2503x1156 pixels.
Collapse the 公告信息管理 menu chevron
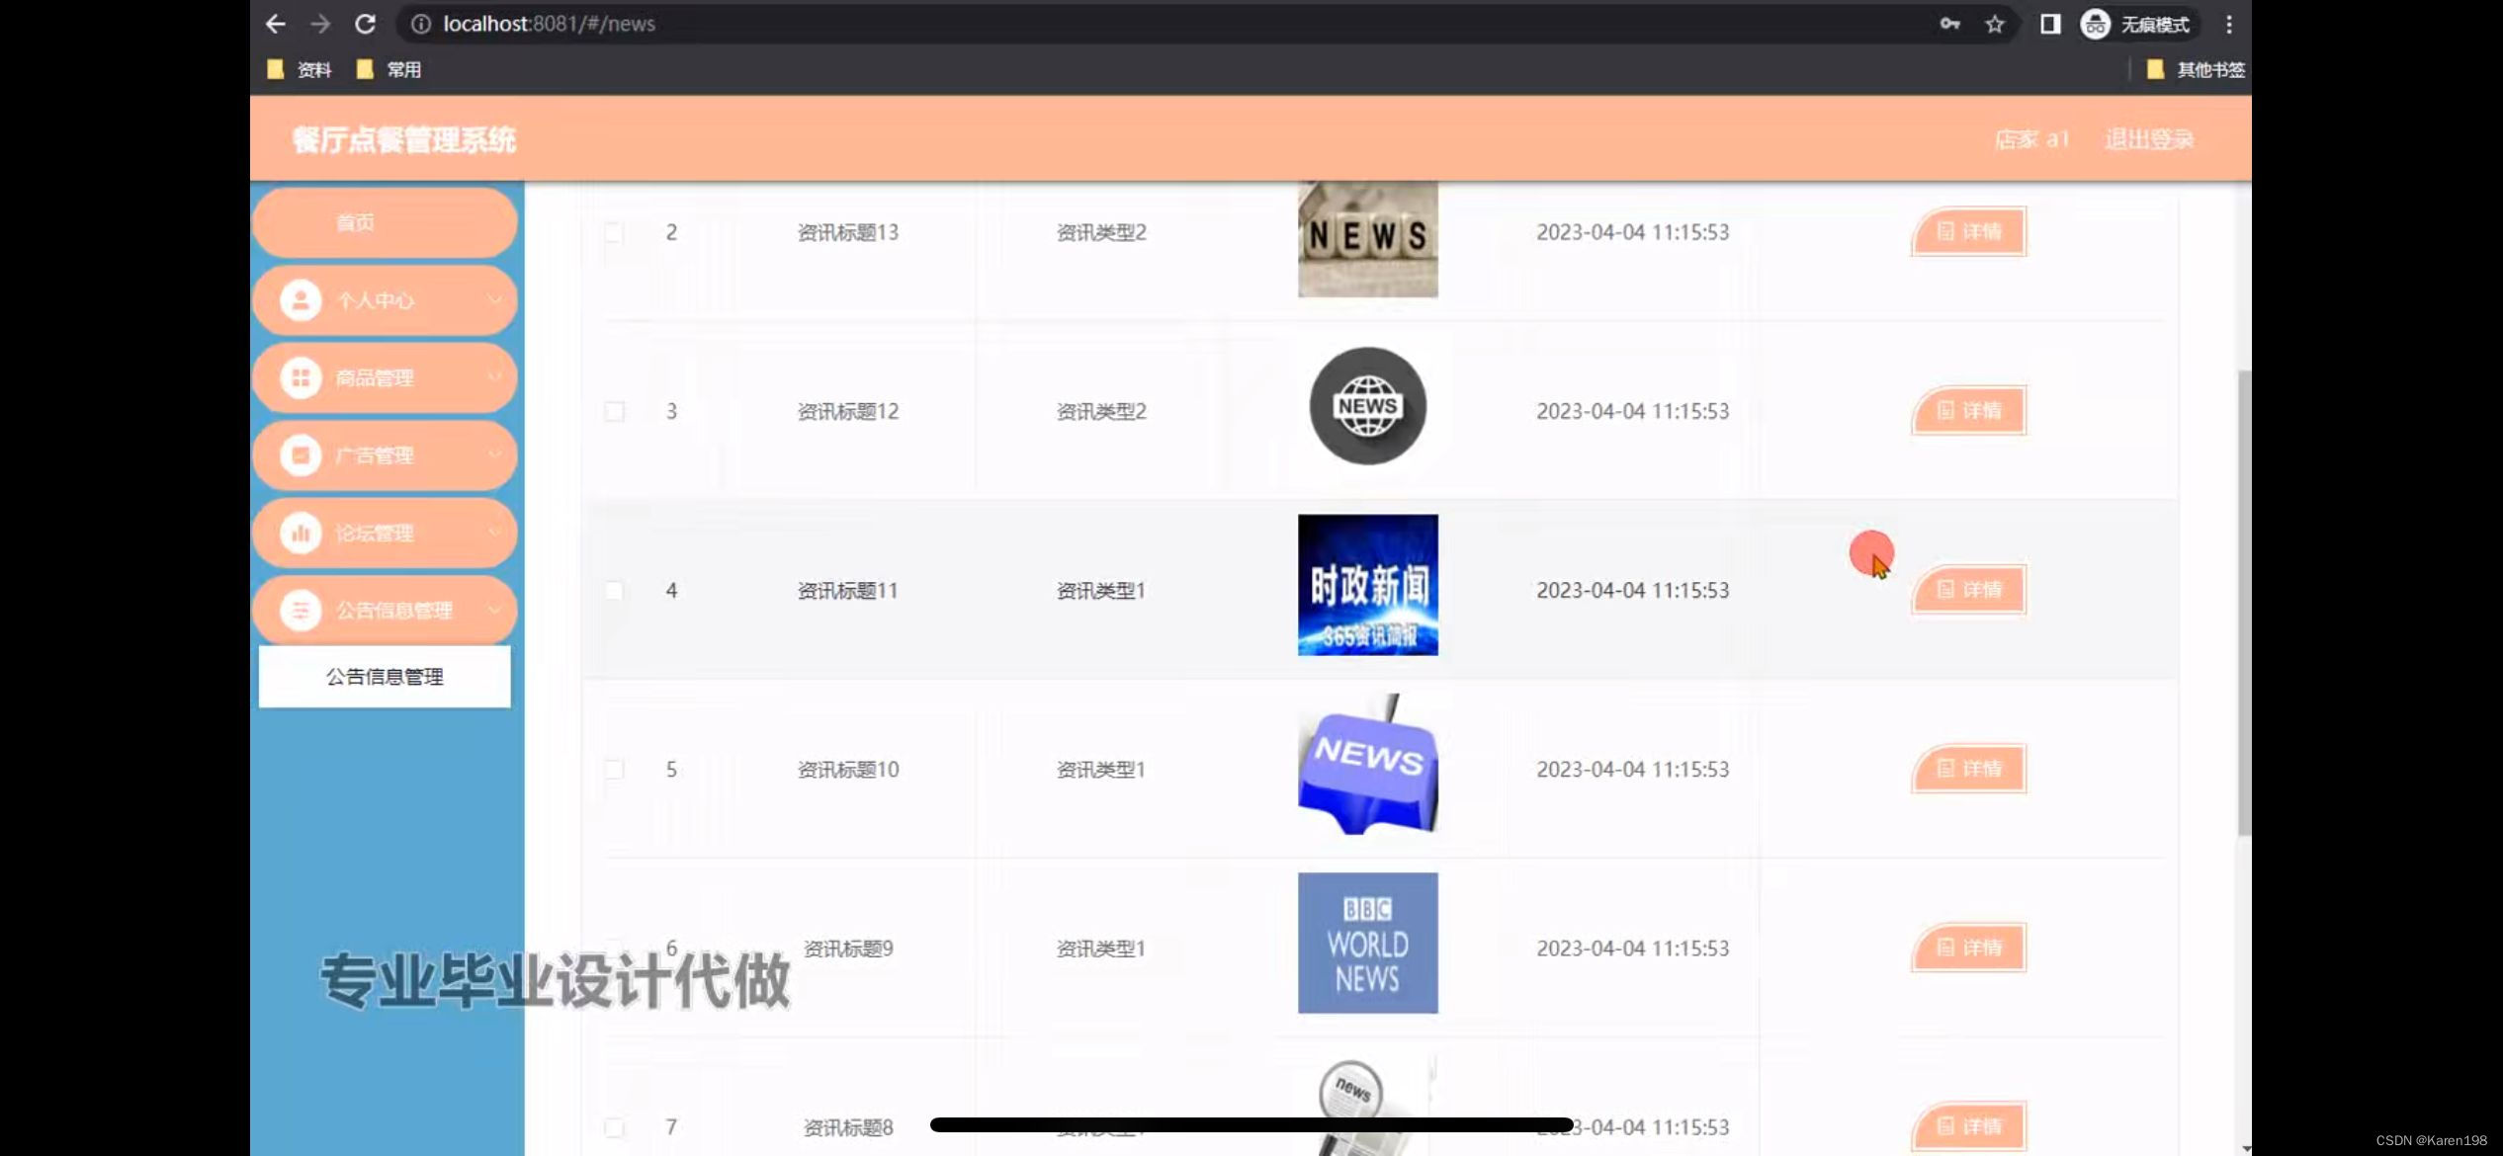pos(494,610)
